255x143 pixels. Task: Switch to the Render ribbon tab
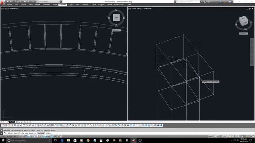(x=37, y=4)
